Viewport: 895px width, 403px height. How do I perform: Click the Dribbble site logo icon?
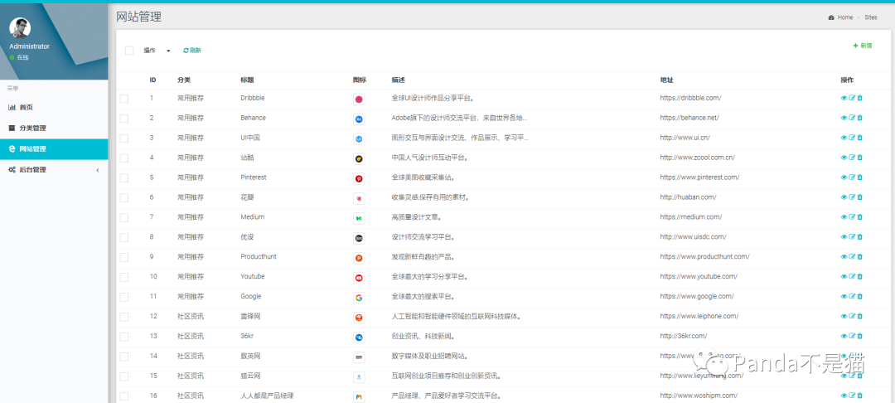(x=359, y=100)
